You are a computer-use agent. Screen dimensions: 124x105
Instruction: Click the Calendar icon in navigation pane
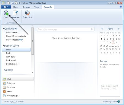(x=4, y=83)
